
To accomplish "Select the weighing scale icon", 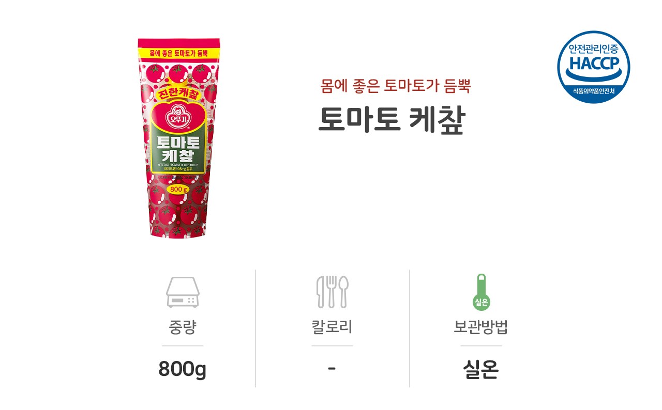I will coord(183,292).
